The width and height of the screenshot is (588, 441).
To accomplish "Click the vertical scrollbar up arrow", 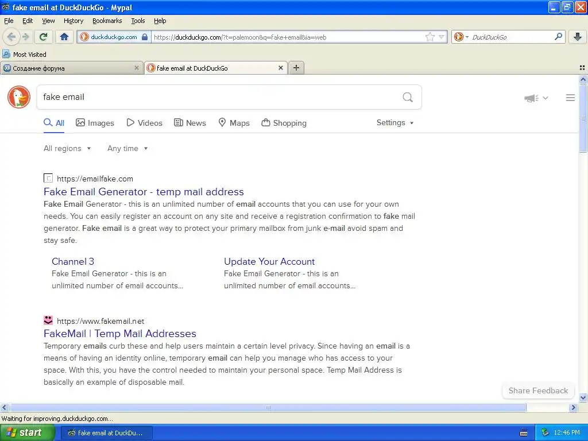I will pyautogui.click(x=583, y=79).
